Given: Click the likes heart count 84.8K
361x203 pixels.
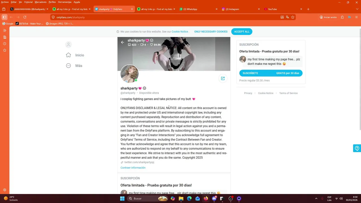Looking at the screenshot, I should (155, 45).
